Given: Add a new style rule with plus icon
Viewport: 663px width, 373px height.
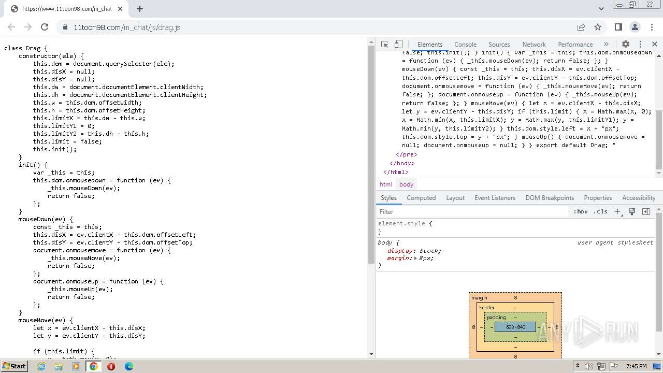Looking at the screenshot, I should coord(617,212).
